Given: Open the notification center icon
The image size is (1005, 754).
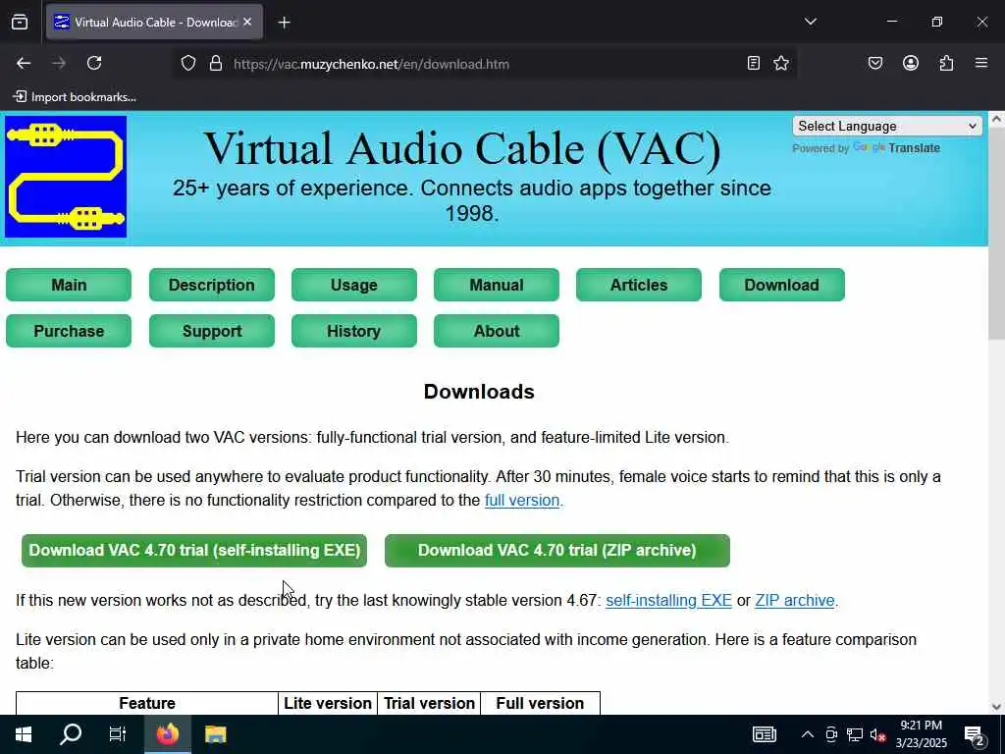Looking at the screenshot, I should (975, 735).
